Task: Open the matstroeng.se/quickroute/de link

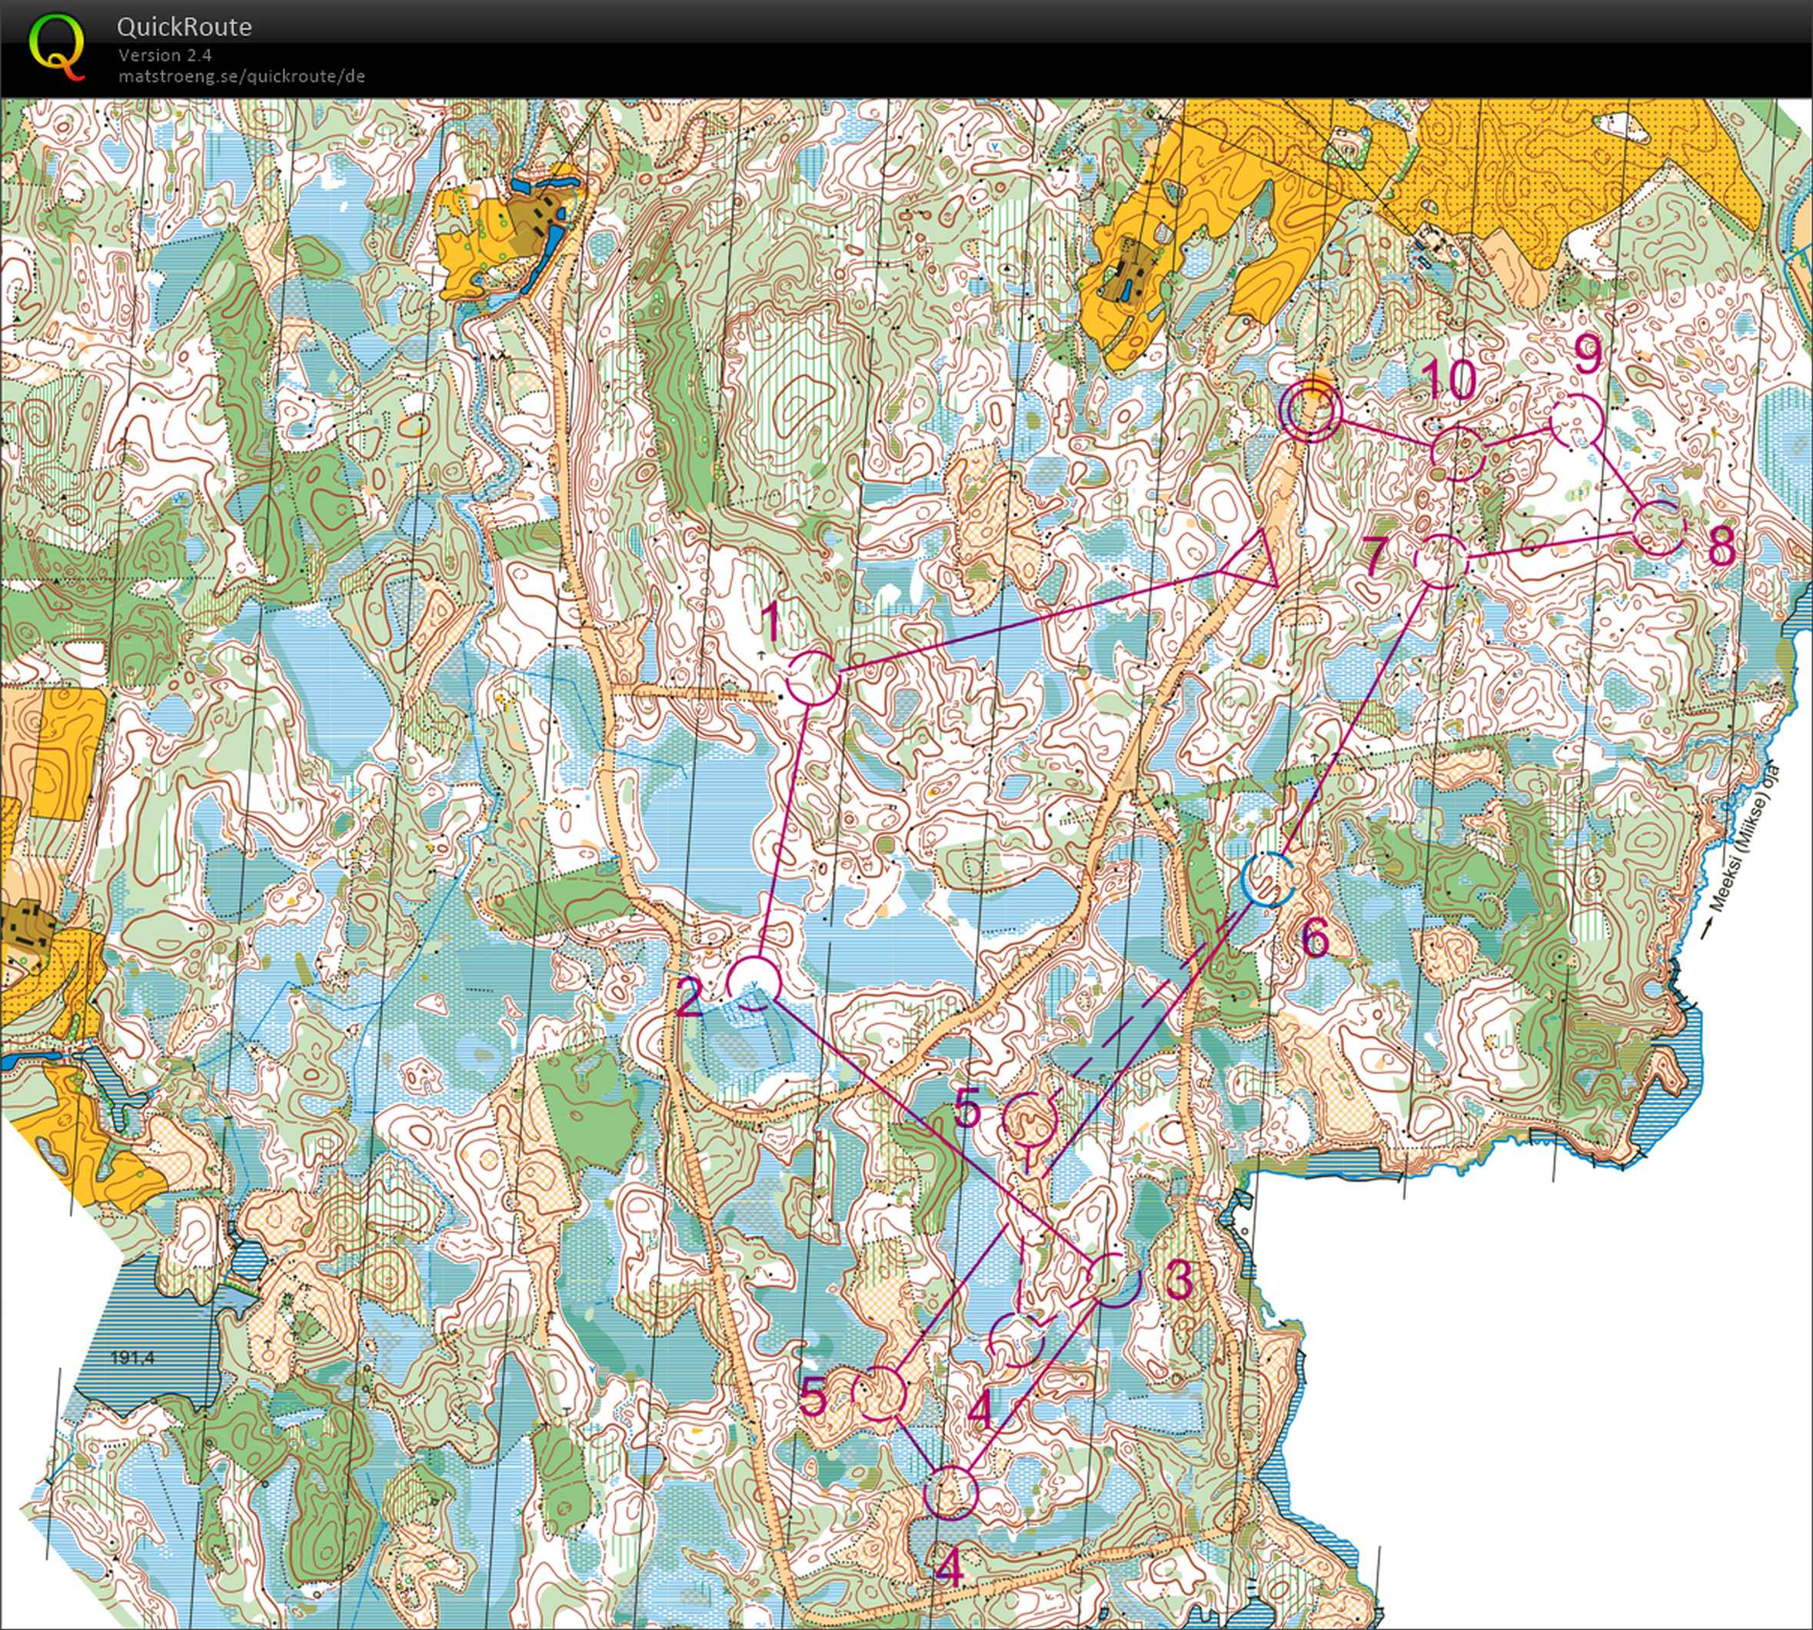Action: [x=242, y=76]
